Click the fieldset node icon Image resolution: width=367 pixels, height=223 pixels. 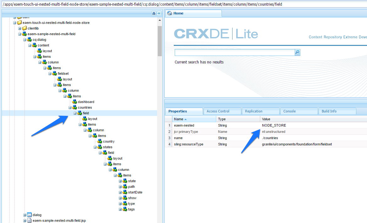click(x=55, y=73)
